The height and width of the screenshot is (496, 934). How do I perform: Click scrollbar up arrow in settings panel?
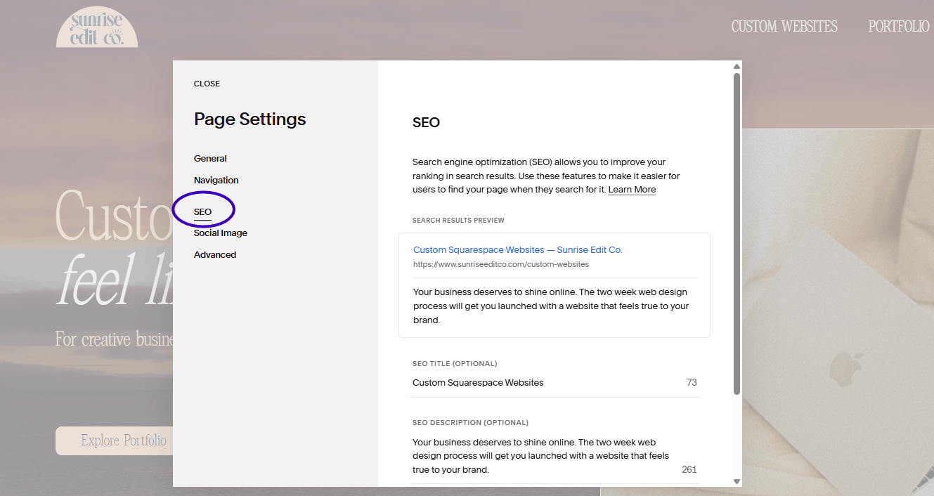point(737,67)
